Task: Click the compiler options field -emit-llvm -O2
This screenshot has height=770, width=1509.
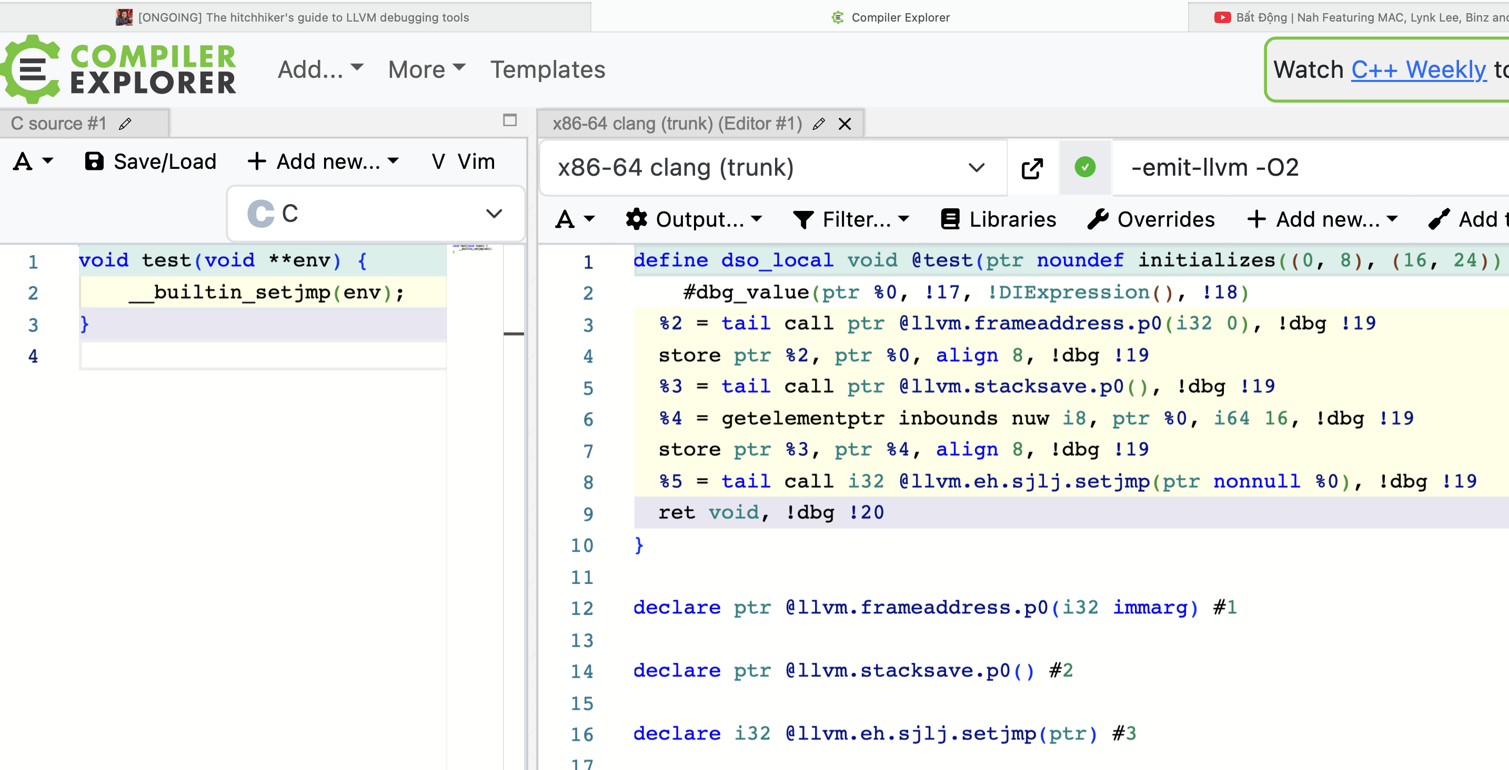Action: point(1312,167)
